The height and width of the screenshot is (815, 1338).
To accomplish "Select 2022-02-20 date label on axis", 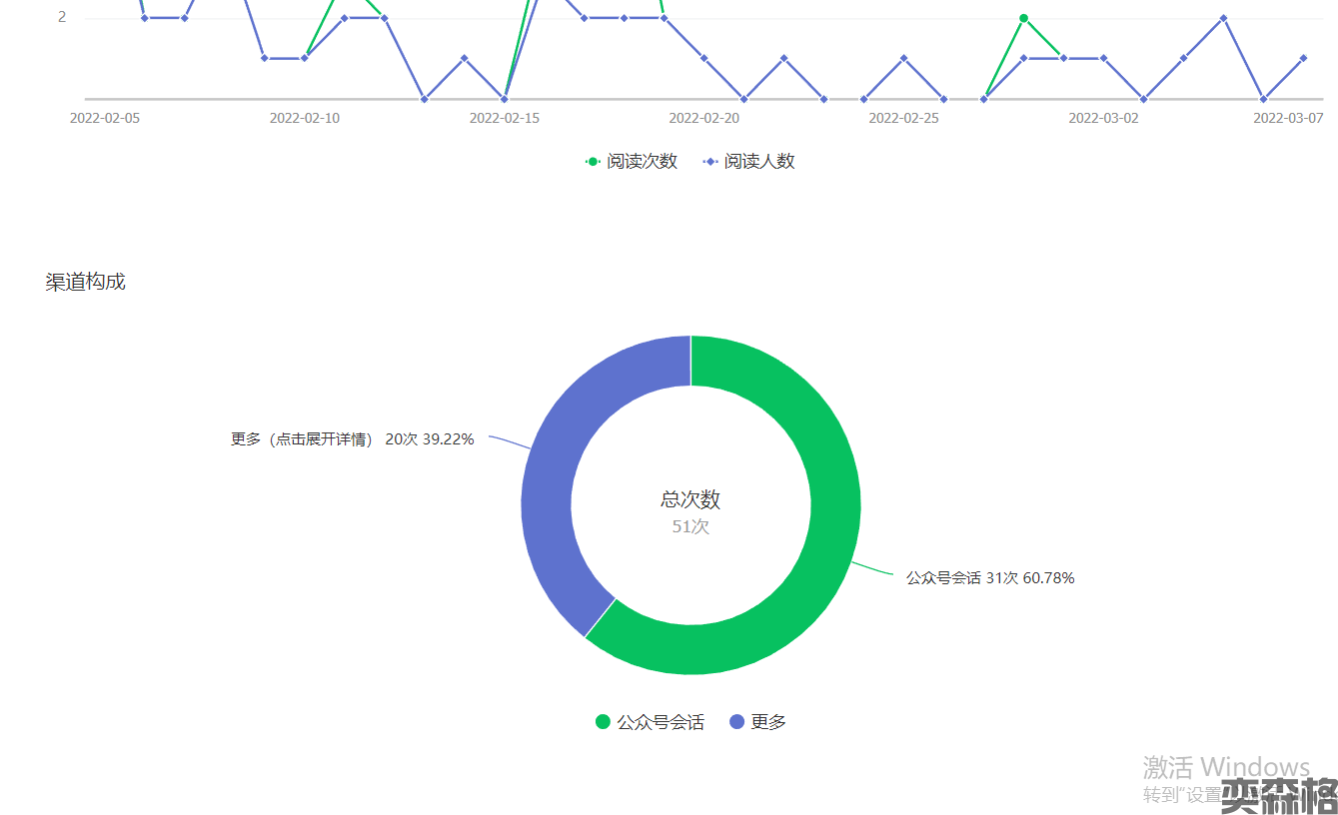I will click(703, 118).
